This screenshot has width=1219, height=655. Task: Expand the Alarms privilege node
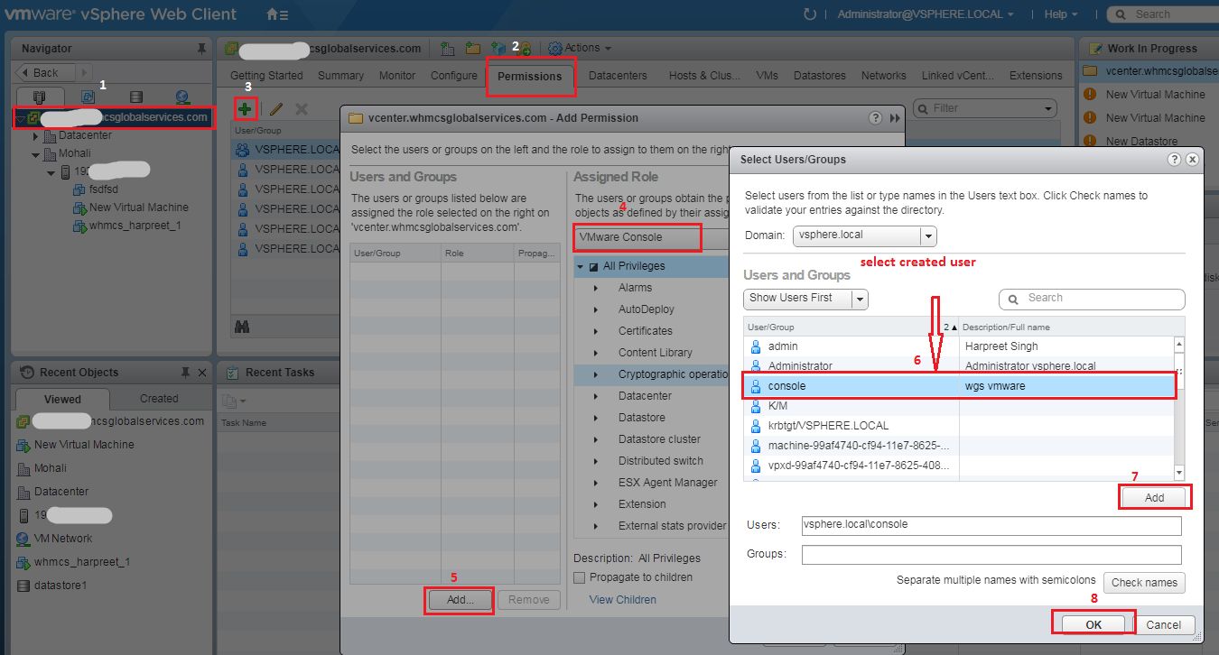[595, 288]
